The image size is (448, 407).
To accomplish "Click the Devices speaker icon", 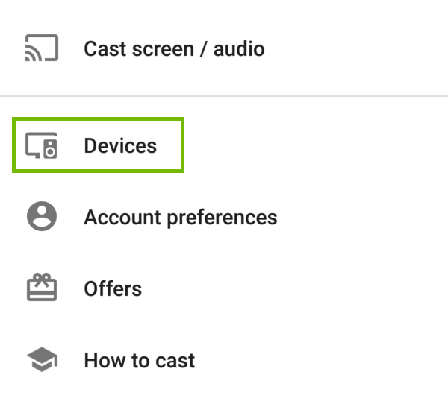I will pyautogui.click(x=42, y=145).
